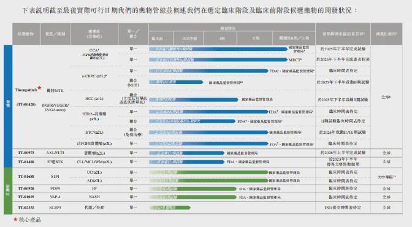Select the 大中華區 commercial rights cell
The image size is (412, 227).
point(386,177)
